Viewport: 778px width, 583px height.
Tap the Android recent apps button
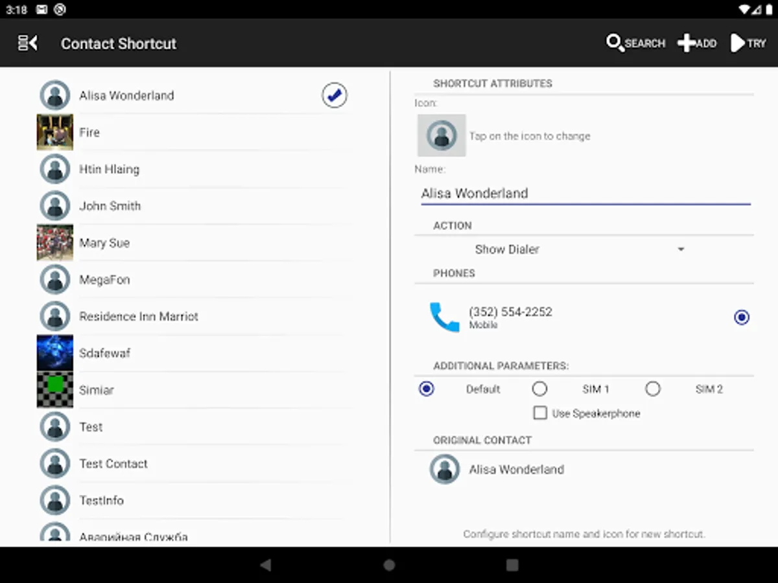[x=512, y=565]
